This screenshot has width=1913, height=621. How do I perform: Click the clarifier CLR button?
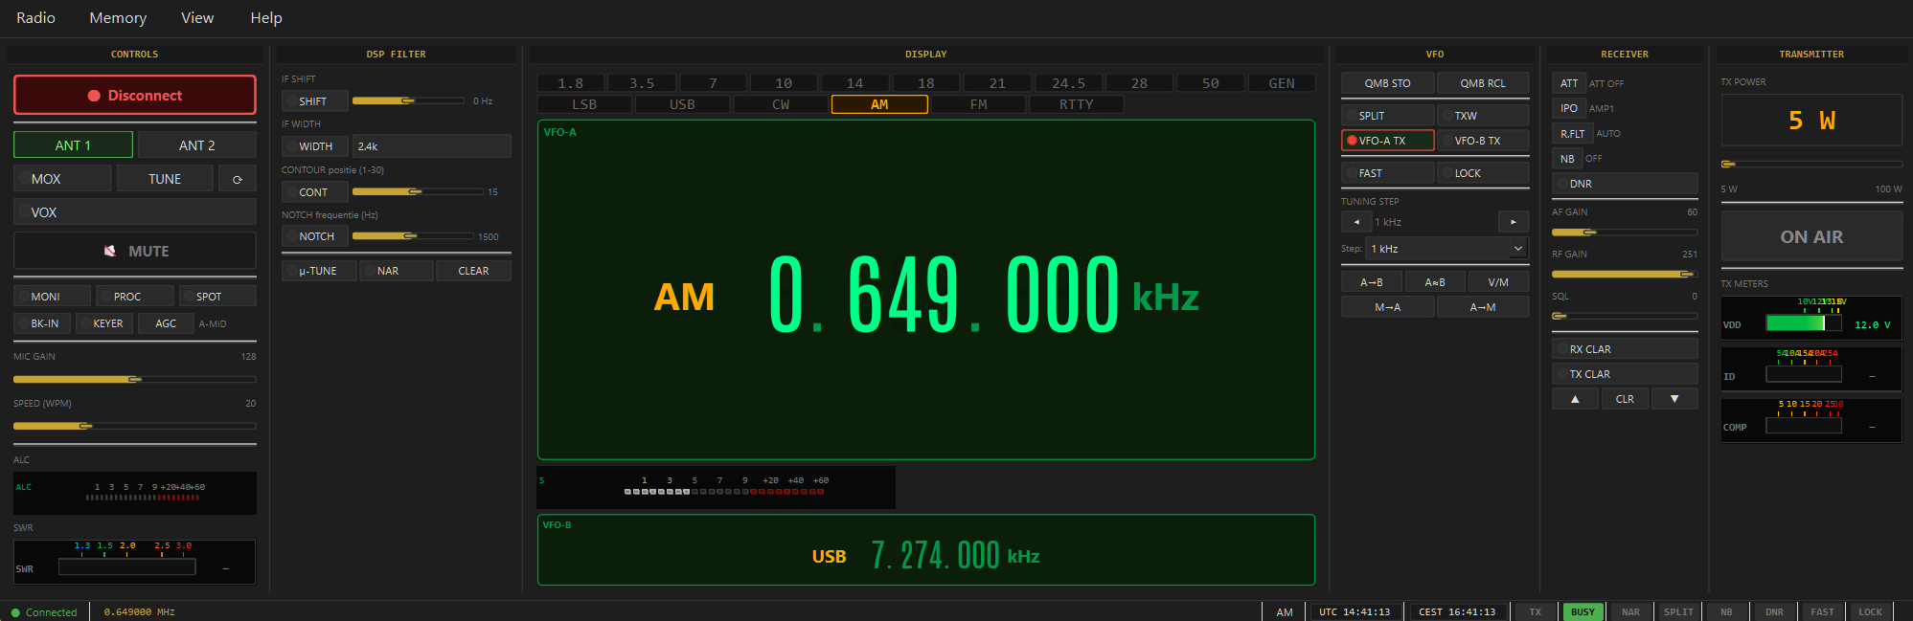[x=1626, y=399]
